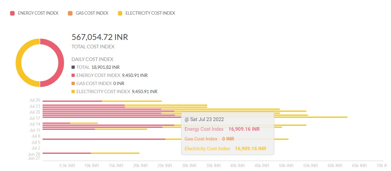
Task: Click the 567,054.72 INR total cost value
Action: [x=100, y=37]
